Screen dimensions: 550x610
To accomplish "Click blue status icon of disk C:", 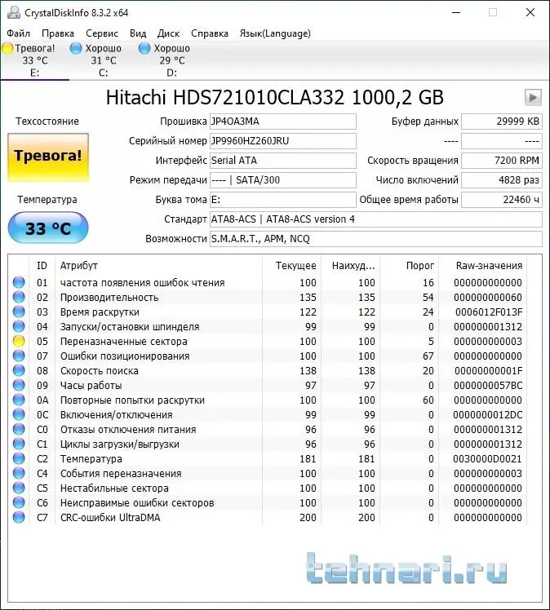I will pos(76,48).
